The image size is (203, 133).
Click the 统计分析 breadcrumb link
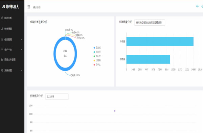point(37,7)
